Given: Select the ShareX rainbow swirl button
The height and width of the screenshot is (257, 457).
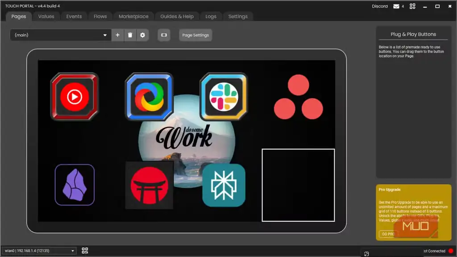Looking at the screenshot, I should click(x=149, y=97).
